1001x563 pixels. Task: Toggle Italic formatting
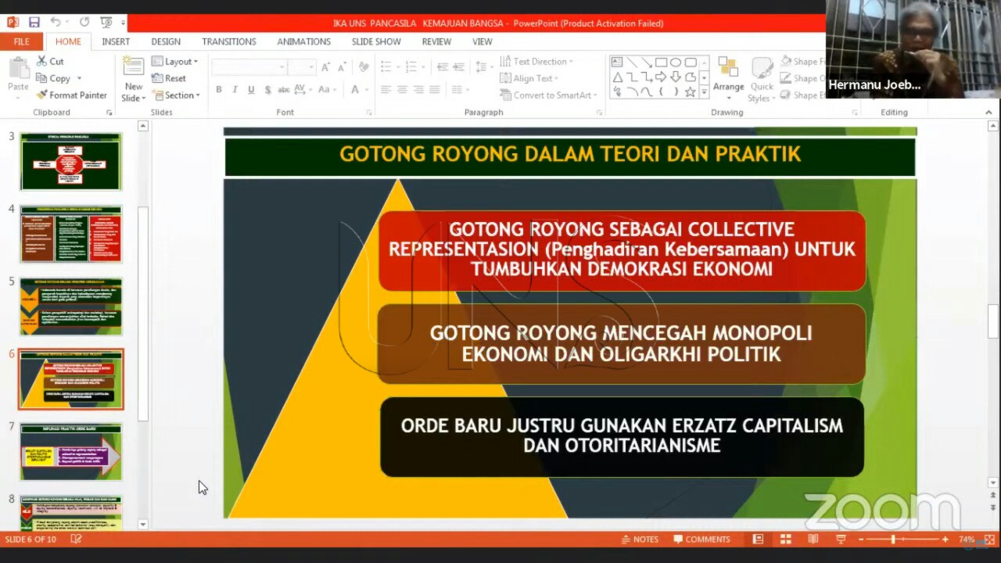click(235, 90)
